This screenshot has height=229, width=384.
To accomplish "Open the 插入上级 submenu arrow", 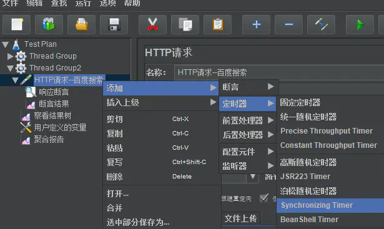I will pyautogui.click(x=214, y=102).
